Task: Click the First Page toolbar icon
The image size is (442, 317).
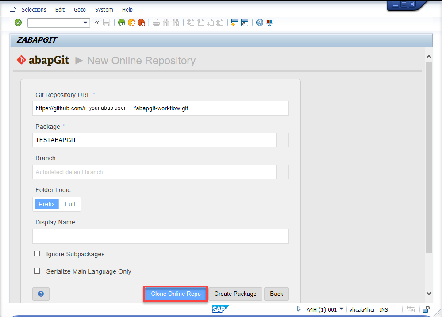Action: click(x=191, y=23)
